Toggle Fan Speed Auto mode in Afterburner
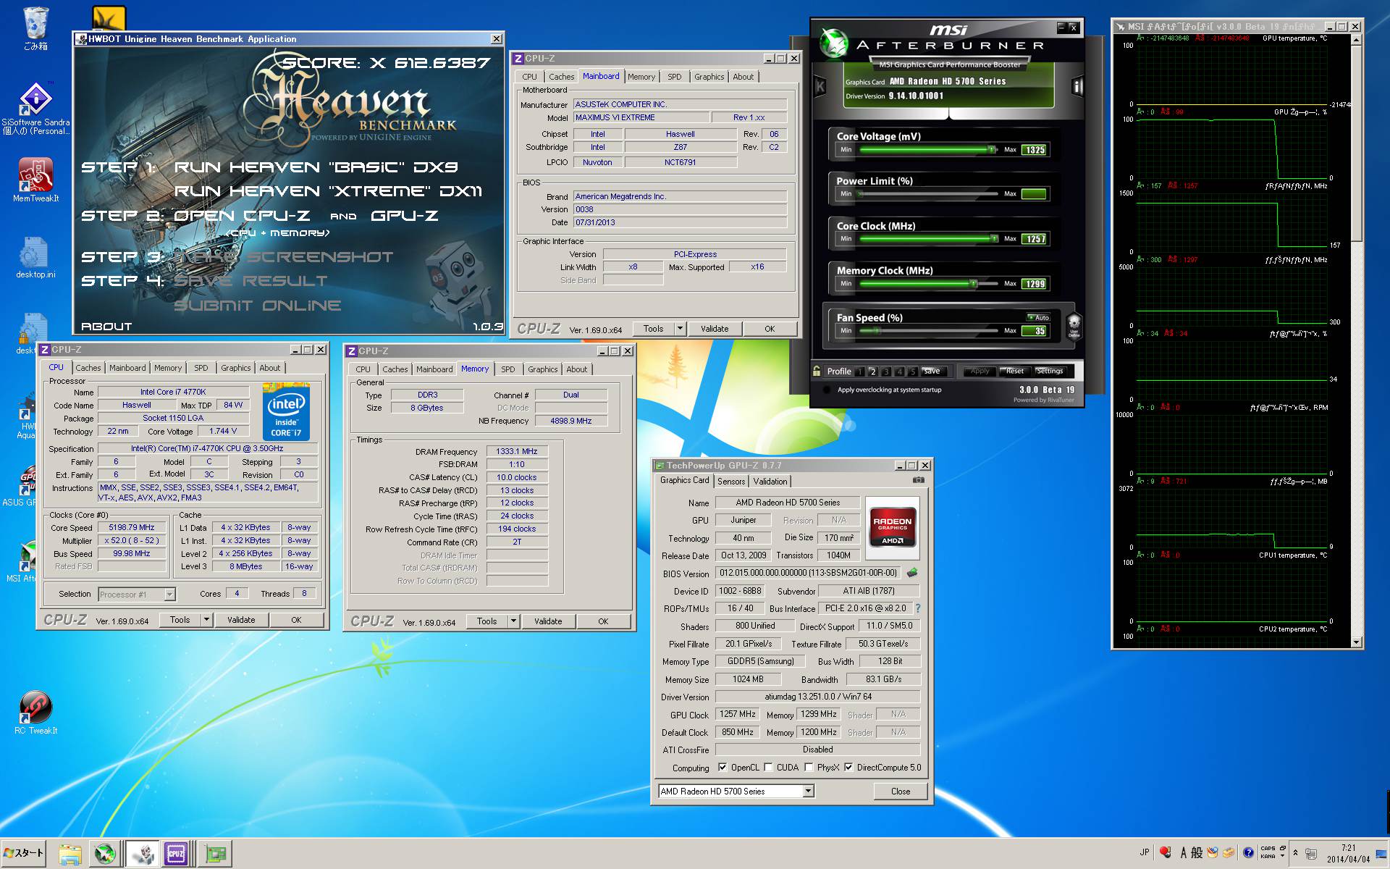This screenshot has height=869, width=1390. pos(1038,317)
